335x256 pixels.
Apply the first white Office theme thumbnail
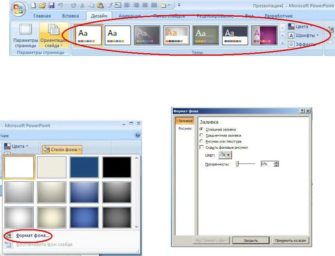88,35
